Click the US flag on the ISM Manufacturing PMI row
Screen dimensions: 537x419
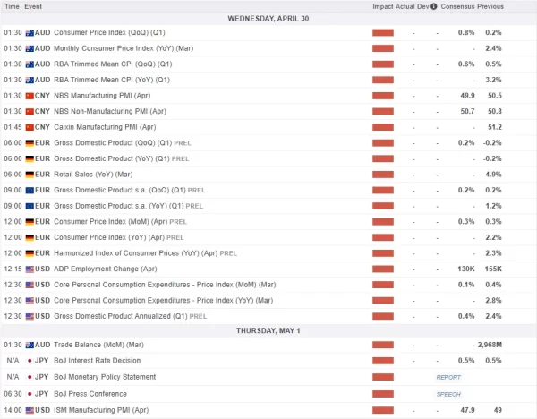[x=30, y=410]
